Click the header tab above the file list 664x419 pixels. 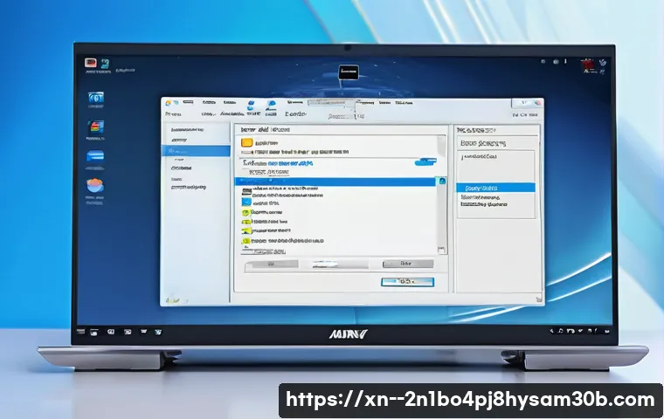pos(266,129)
